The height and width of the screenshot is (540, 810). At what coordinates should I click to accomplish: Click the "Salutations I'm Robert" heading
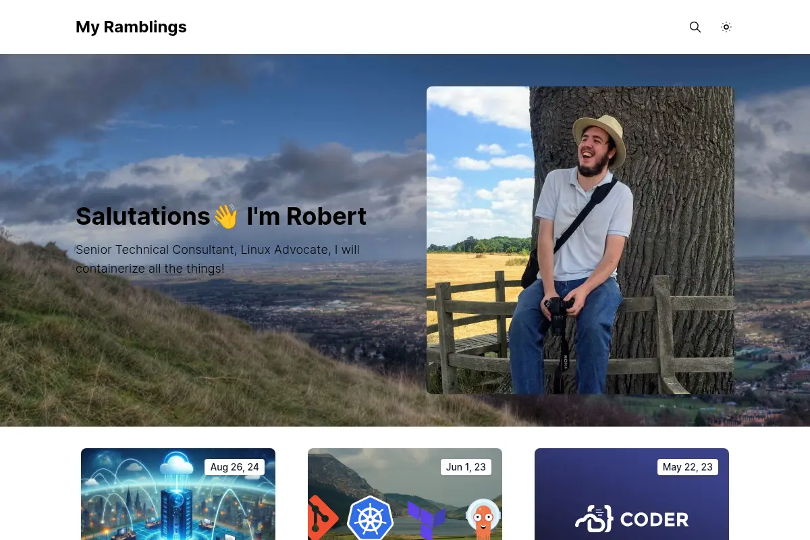click(x=221, y=217)
